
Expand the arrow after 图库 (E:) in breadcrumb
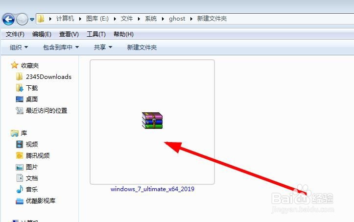coord(115,19)
